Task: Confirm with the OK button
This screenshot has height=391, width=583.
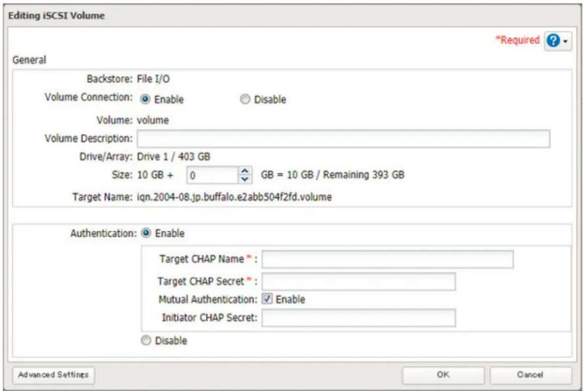Action: [x=443, y=375]
